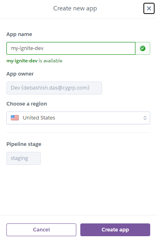Focus the App name input field
This screenshot has height=239, width=157.
(71, 48)
